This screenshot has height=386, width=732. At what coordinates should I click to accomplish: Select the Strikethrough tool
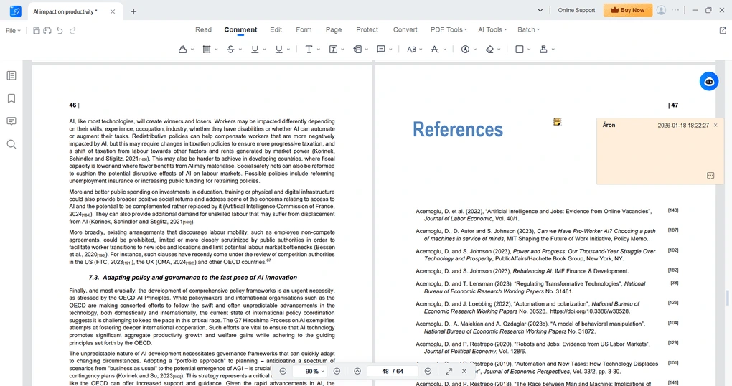230,49
